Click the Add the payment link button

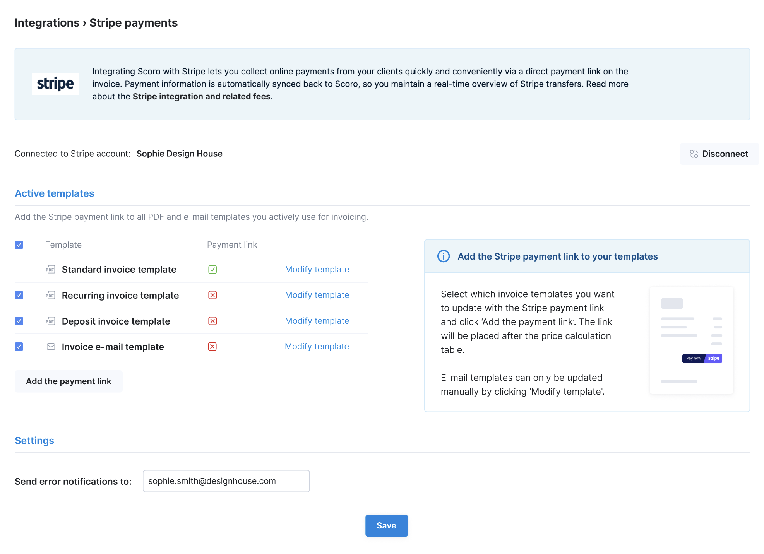point(69,381)
